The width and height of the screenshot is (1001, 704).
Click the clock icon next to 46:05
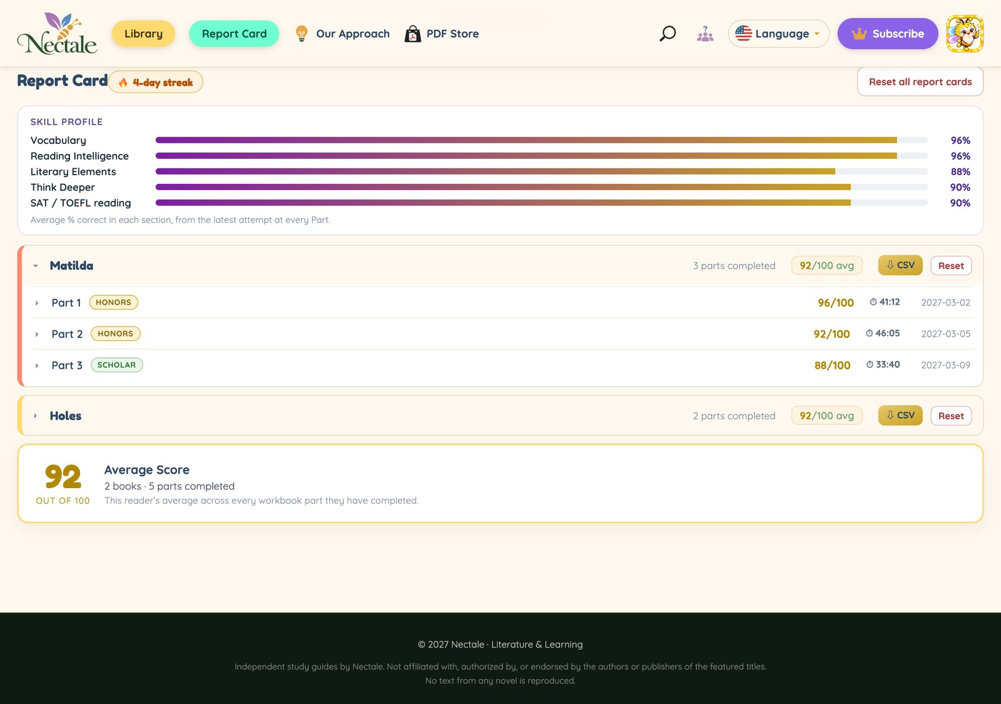869,333
